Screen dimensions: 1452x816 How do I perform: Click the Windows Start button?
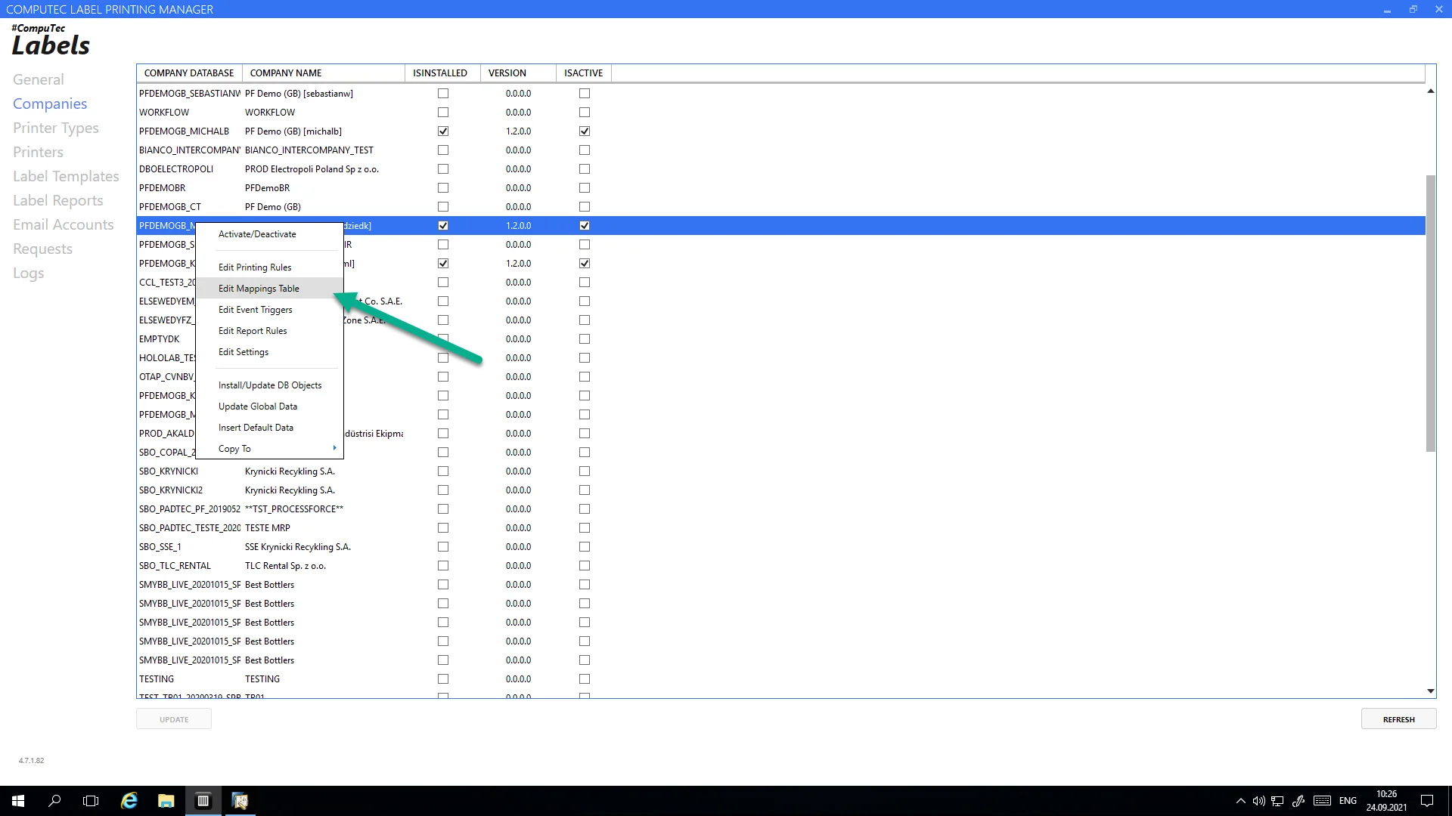[18, 801]
